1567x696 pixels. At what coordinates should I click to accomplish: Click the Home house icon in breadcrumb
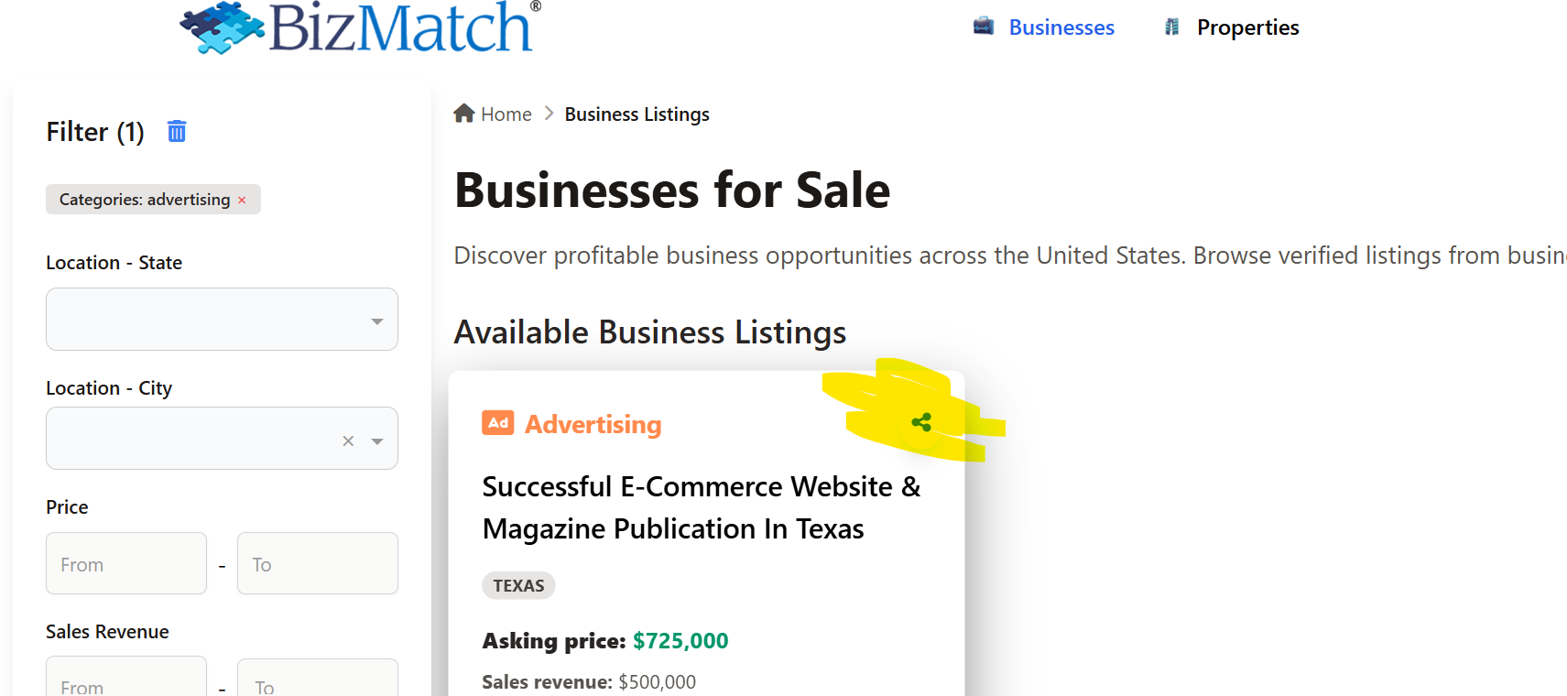464,114
